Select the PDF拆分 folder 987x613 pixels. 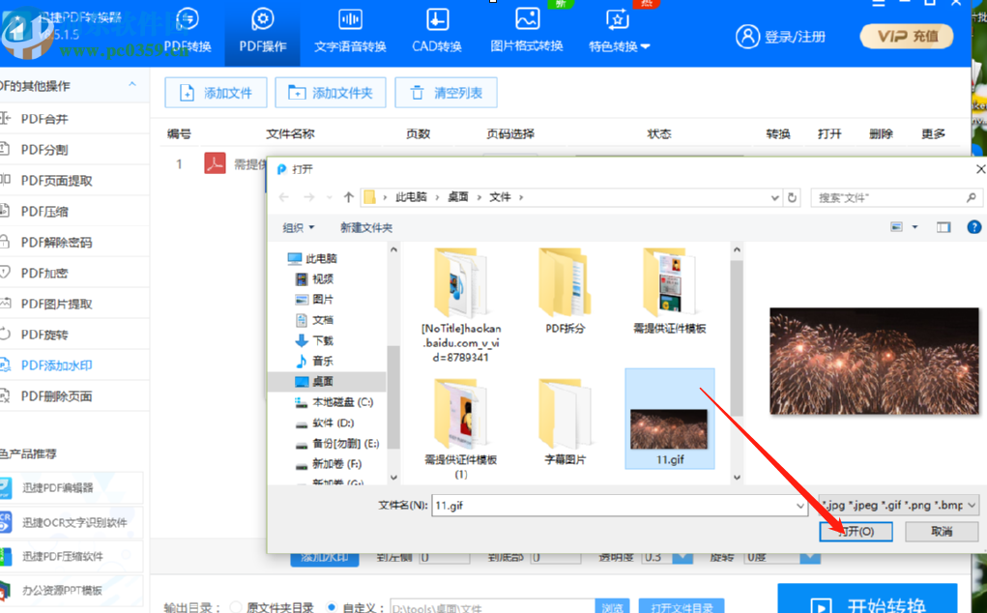point(566,291)
